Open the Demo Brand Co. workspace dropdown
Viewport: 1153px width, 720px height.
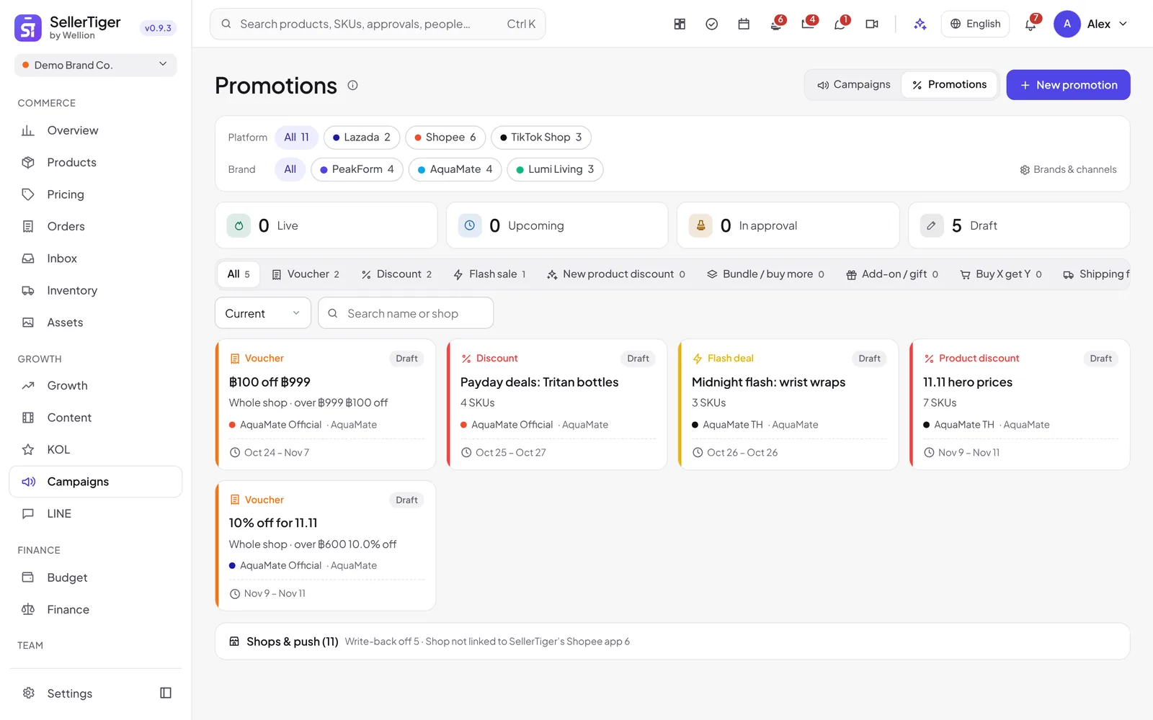95,65
